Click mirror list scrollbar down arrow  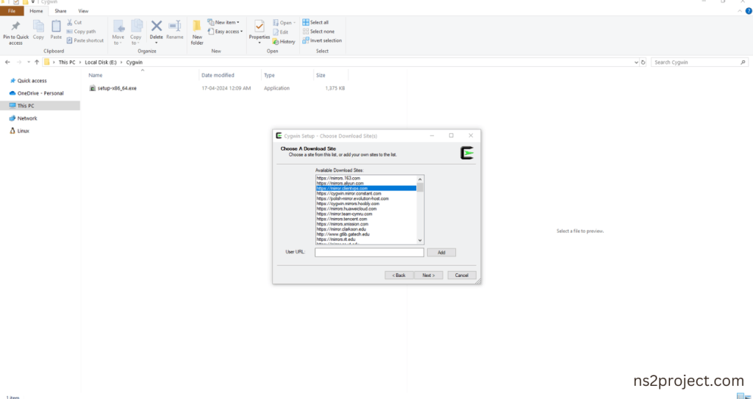point(420,240)
